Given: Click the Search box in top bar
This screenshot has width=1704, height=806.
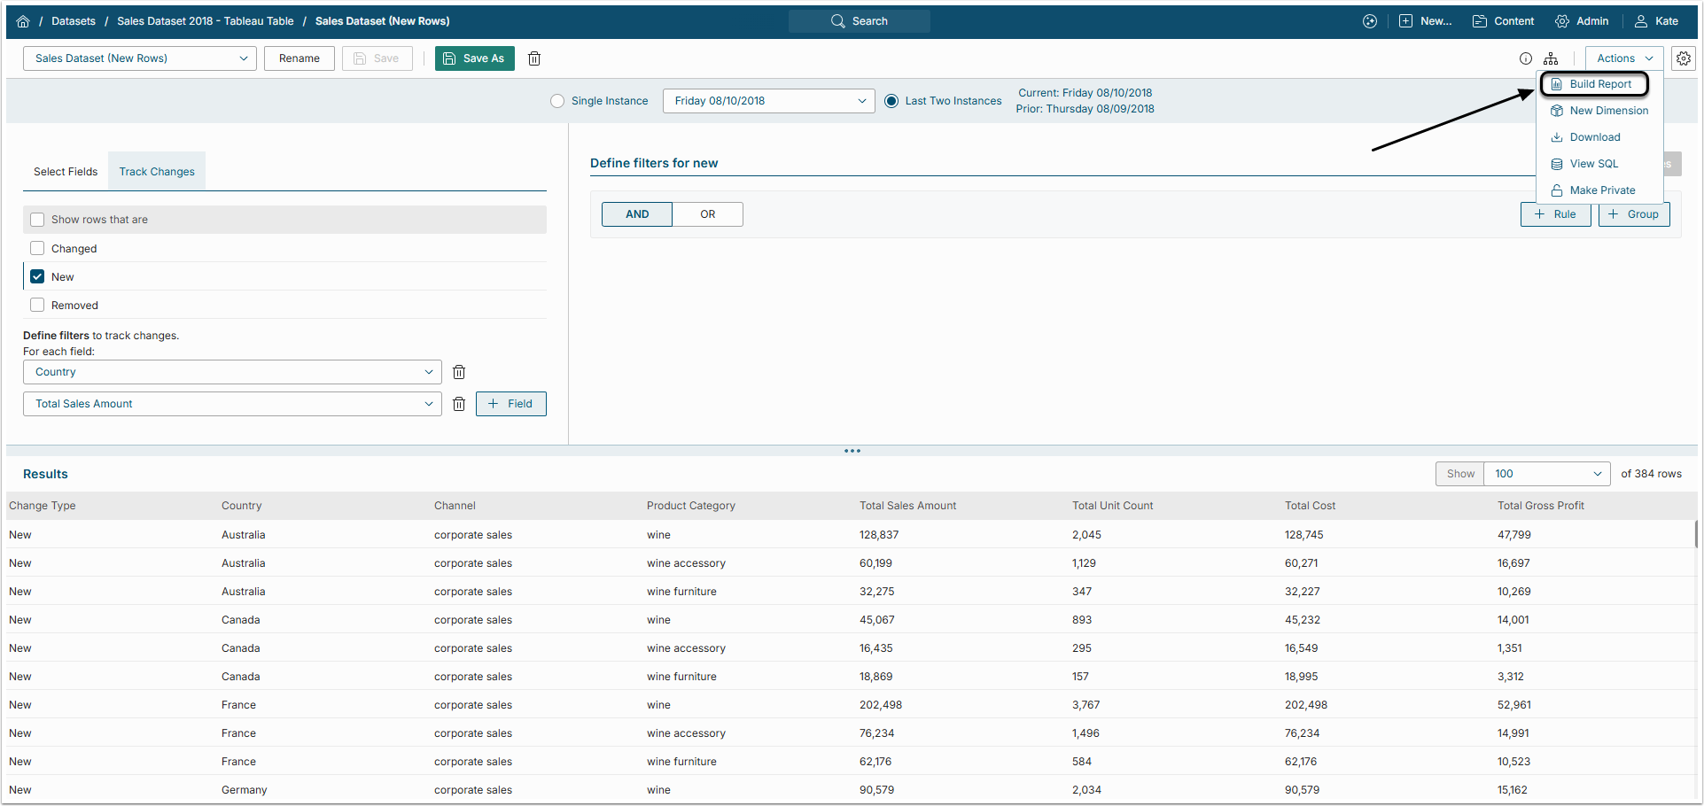Looking at the screenshot, I should pos(859,21).
